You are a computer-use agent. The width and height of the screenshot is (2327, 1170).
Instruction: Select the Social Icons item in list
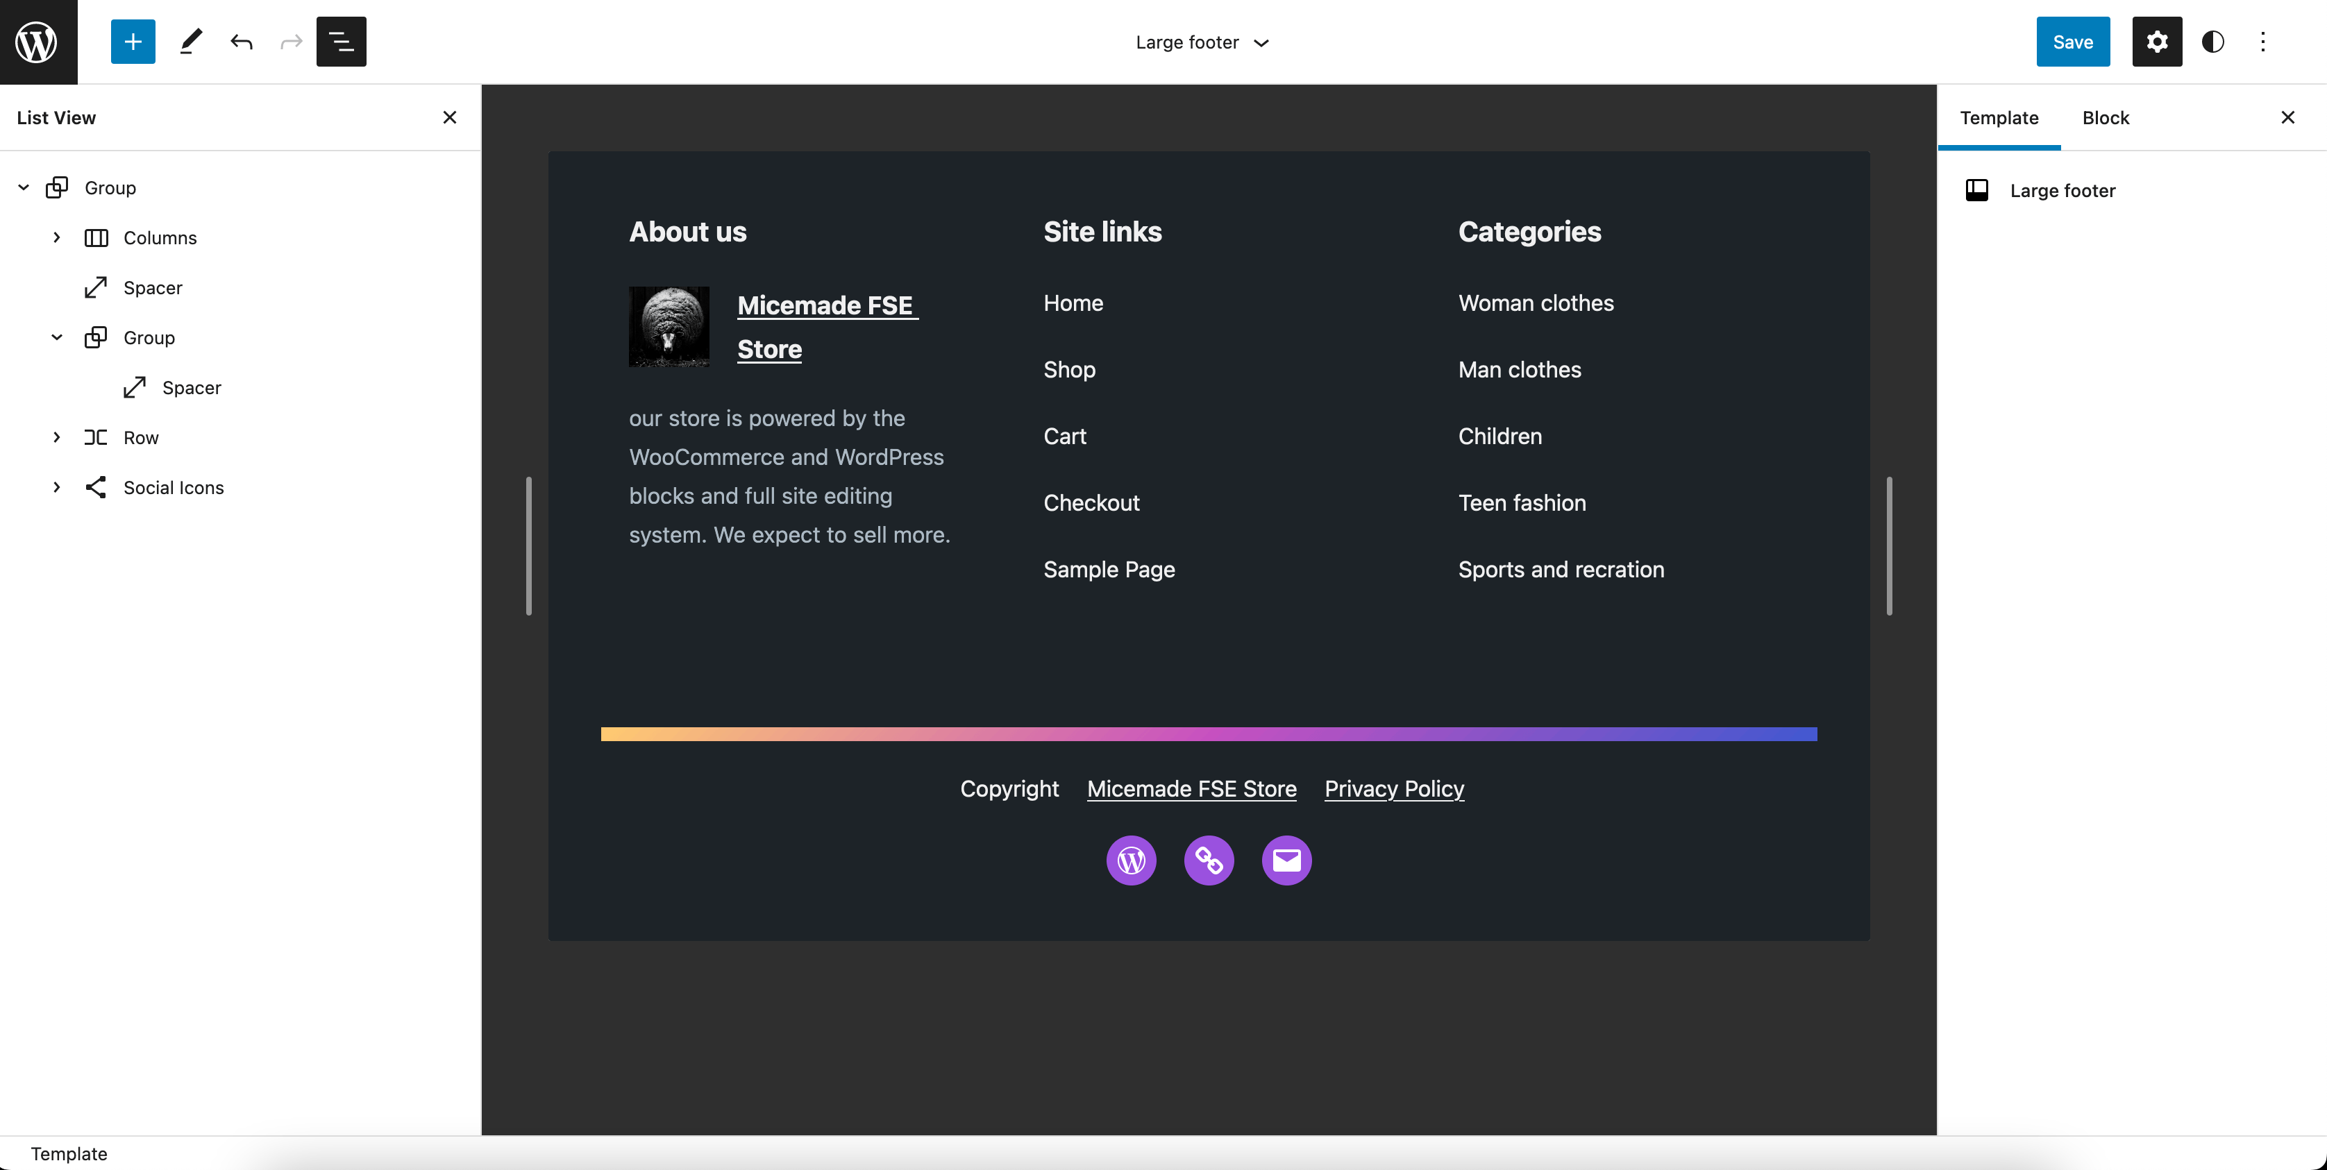point(174,487)
